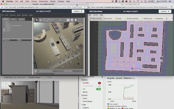Open the Bookmarks menu in Chrome menu bar
Viewport: 174px width, 109px height.
[43, 1]
